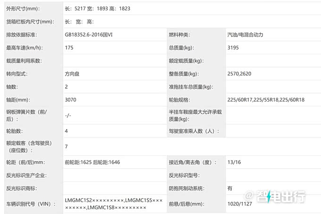
Task: Click the dimensions value 长:5217 宽:1893 高:1823
Action: 98,9
